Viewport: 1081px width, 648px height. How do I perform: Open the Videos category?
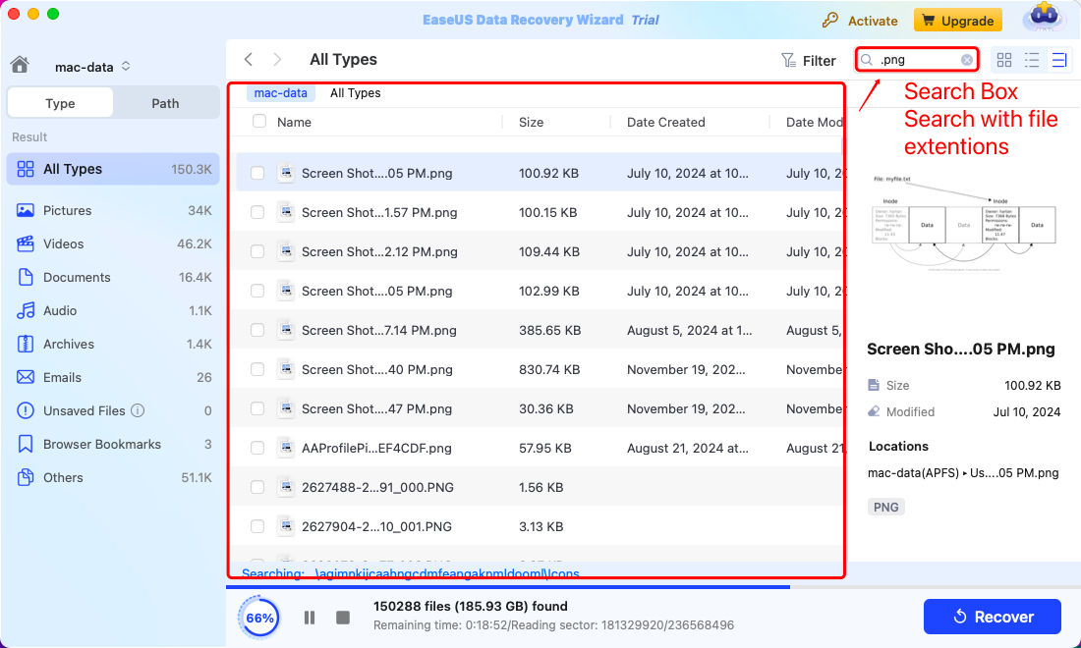tap(113, 243)
